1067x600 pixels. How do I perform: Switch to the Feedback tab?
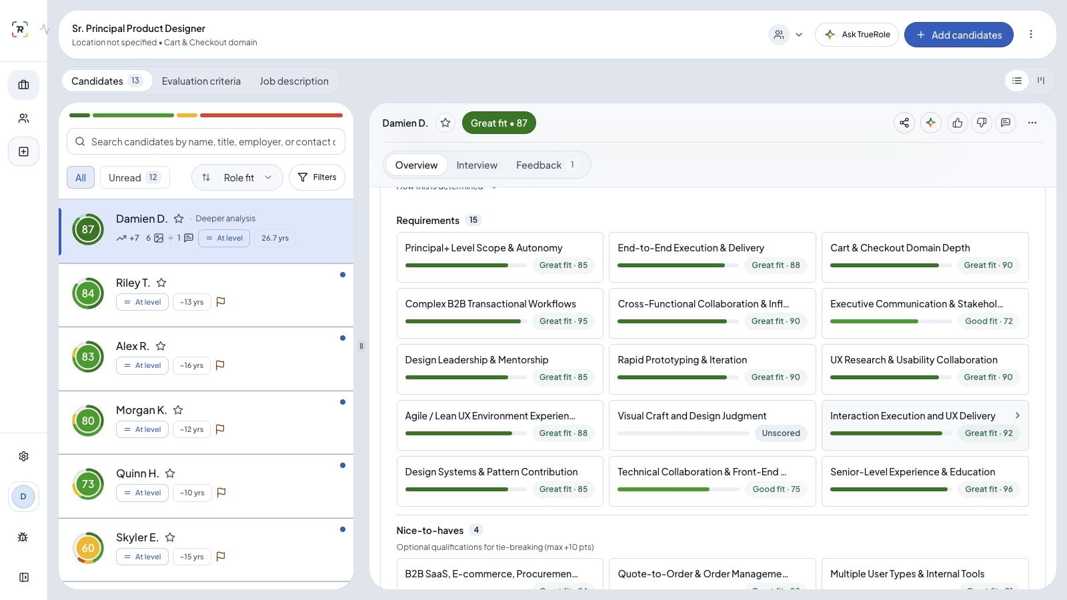point(546,165)
